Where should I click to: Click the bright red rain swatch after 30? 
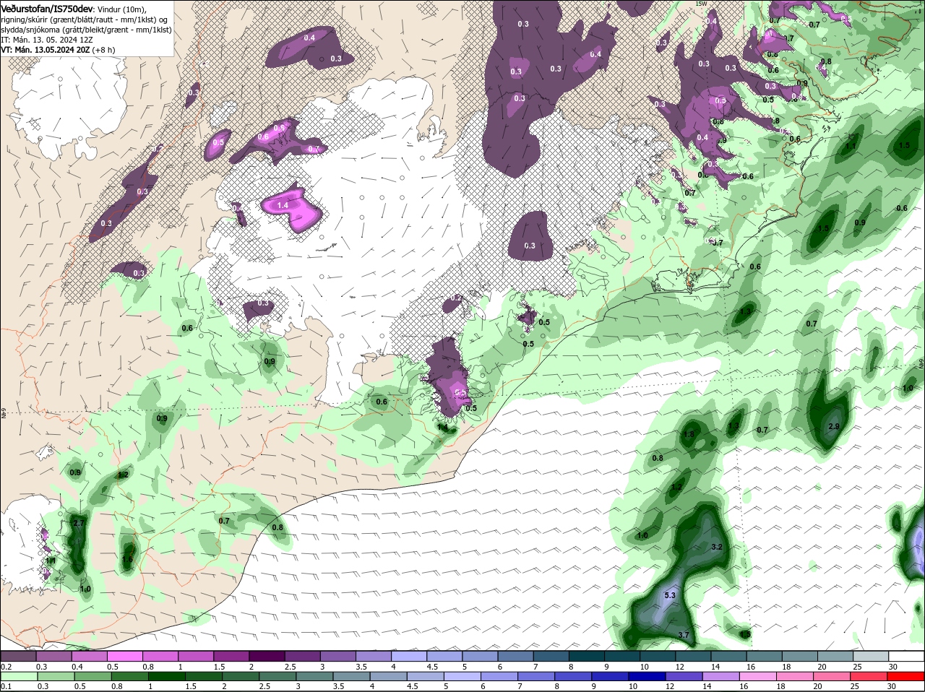[907, 676]
